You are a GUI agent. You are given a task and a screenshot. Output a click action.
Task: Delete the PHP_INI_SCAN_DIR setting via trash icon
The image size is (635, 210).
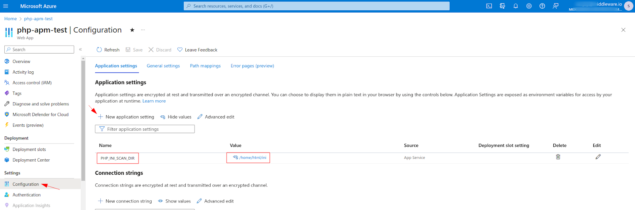[x=558, y=157]
